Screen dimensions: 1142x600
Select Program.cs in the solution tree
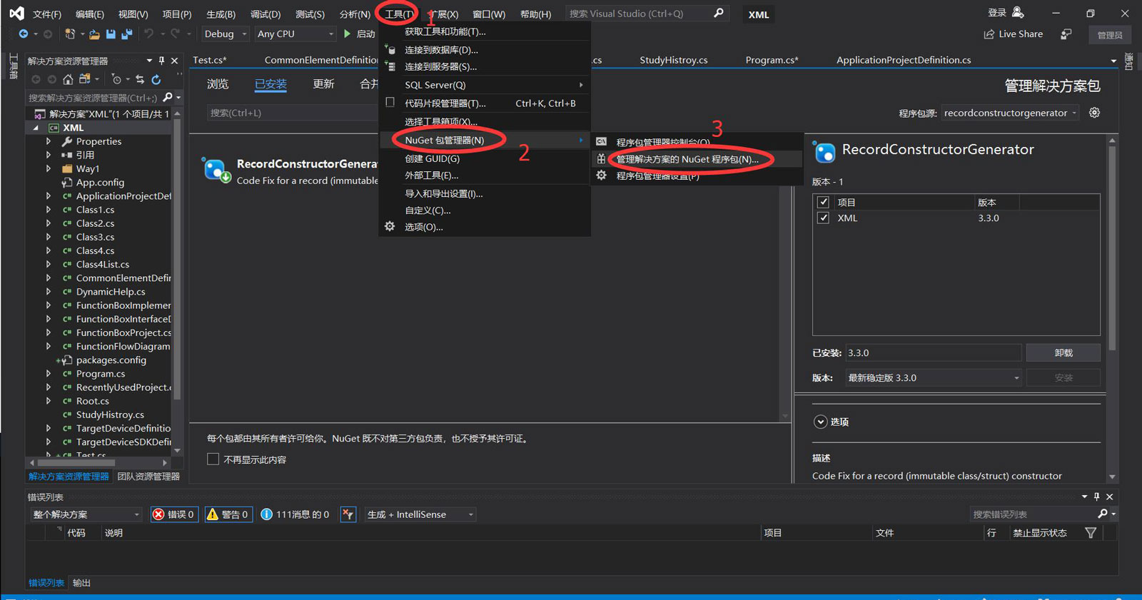[x=101, y=374]
